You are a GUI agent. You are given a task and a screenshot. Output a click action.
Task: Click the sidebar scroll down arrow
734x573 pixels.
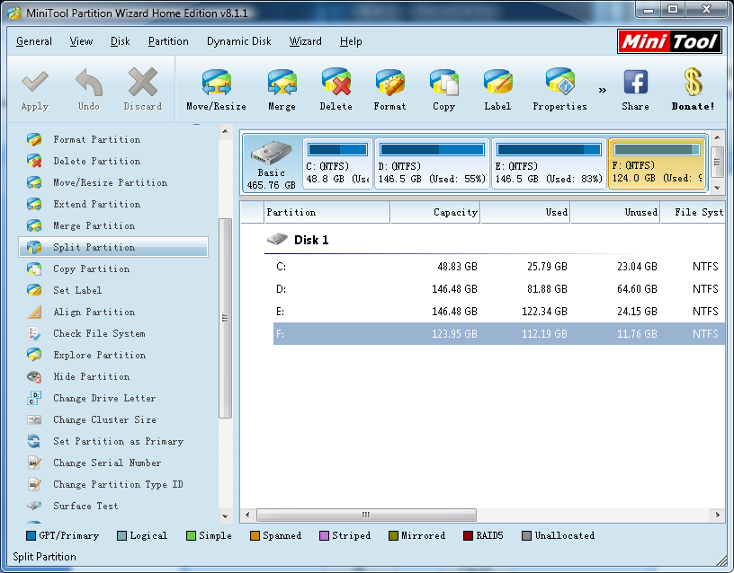tap(225, 516)
